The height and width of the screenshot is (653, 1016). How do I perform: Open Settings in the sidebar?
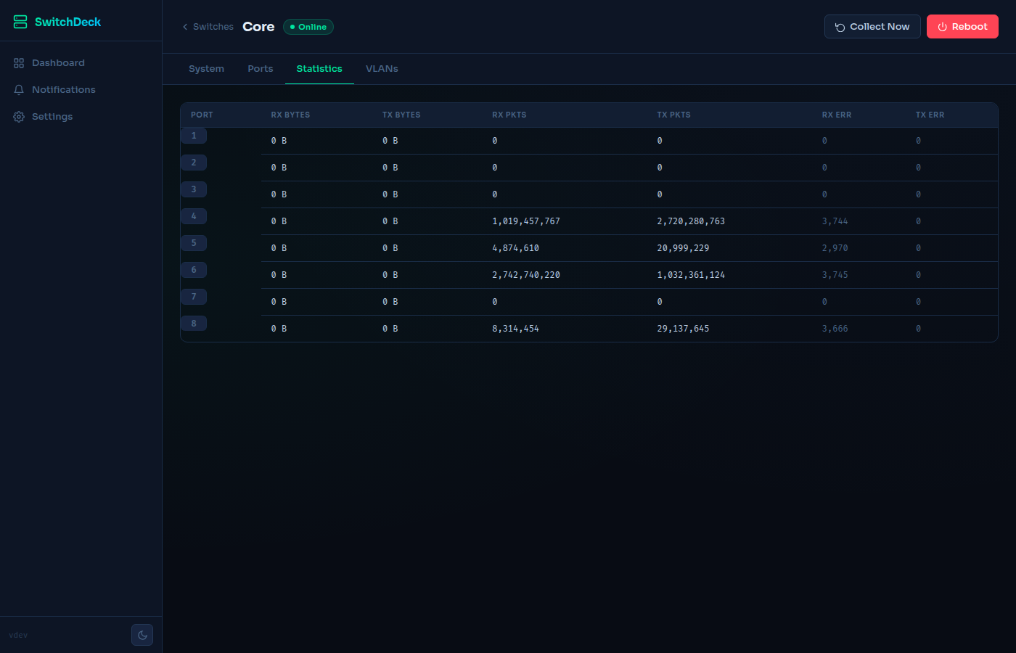pos(81,117)
